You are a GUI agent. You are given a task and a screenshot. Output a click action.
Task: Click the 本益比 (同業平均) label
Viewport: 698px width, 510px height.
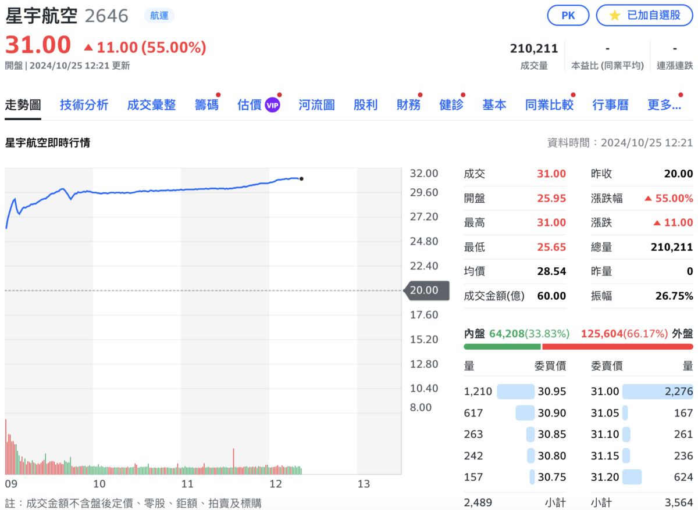pyautogui.click(x=608, y=66)
